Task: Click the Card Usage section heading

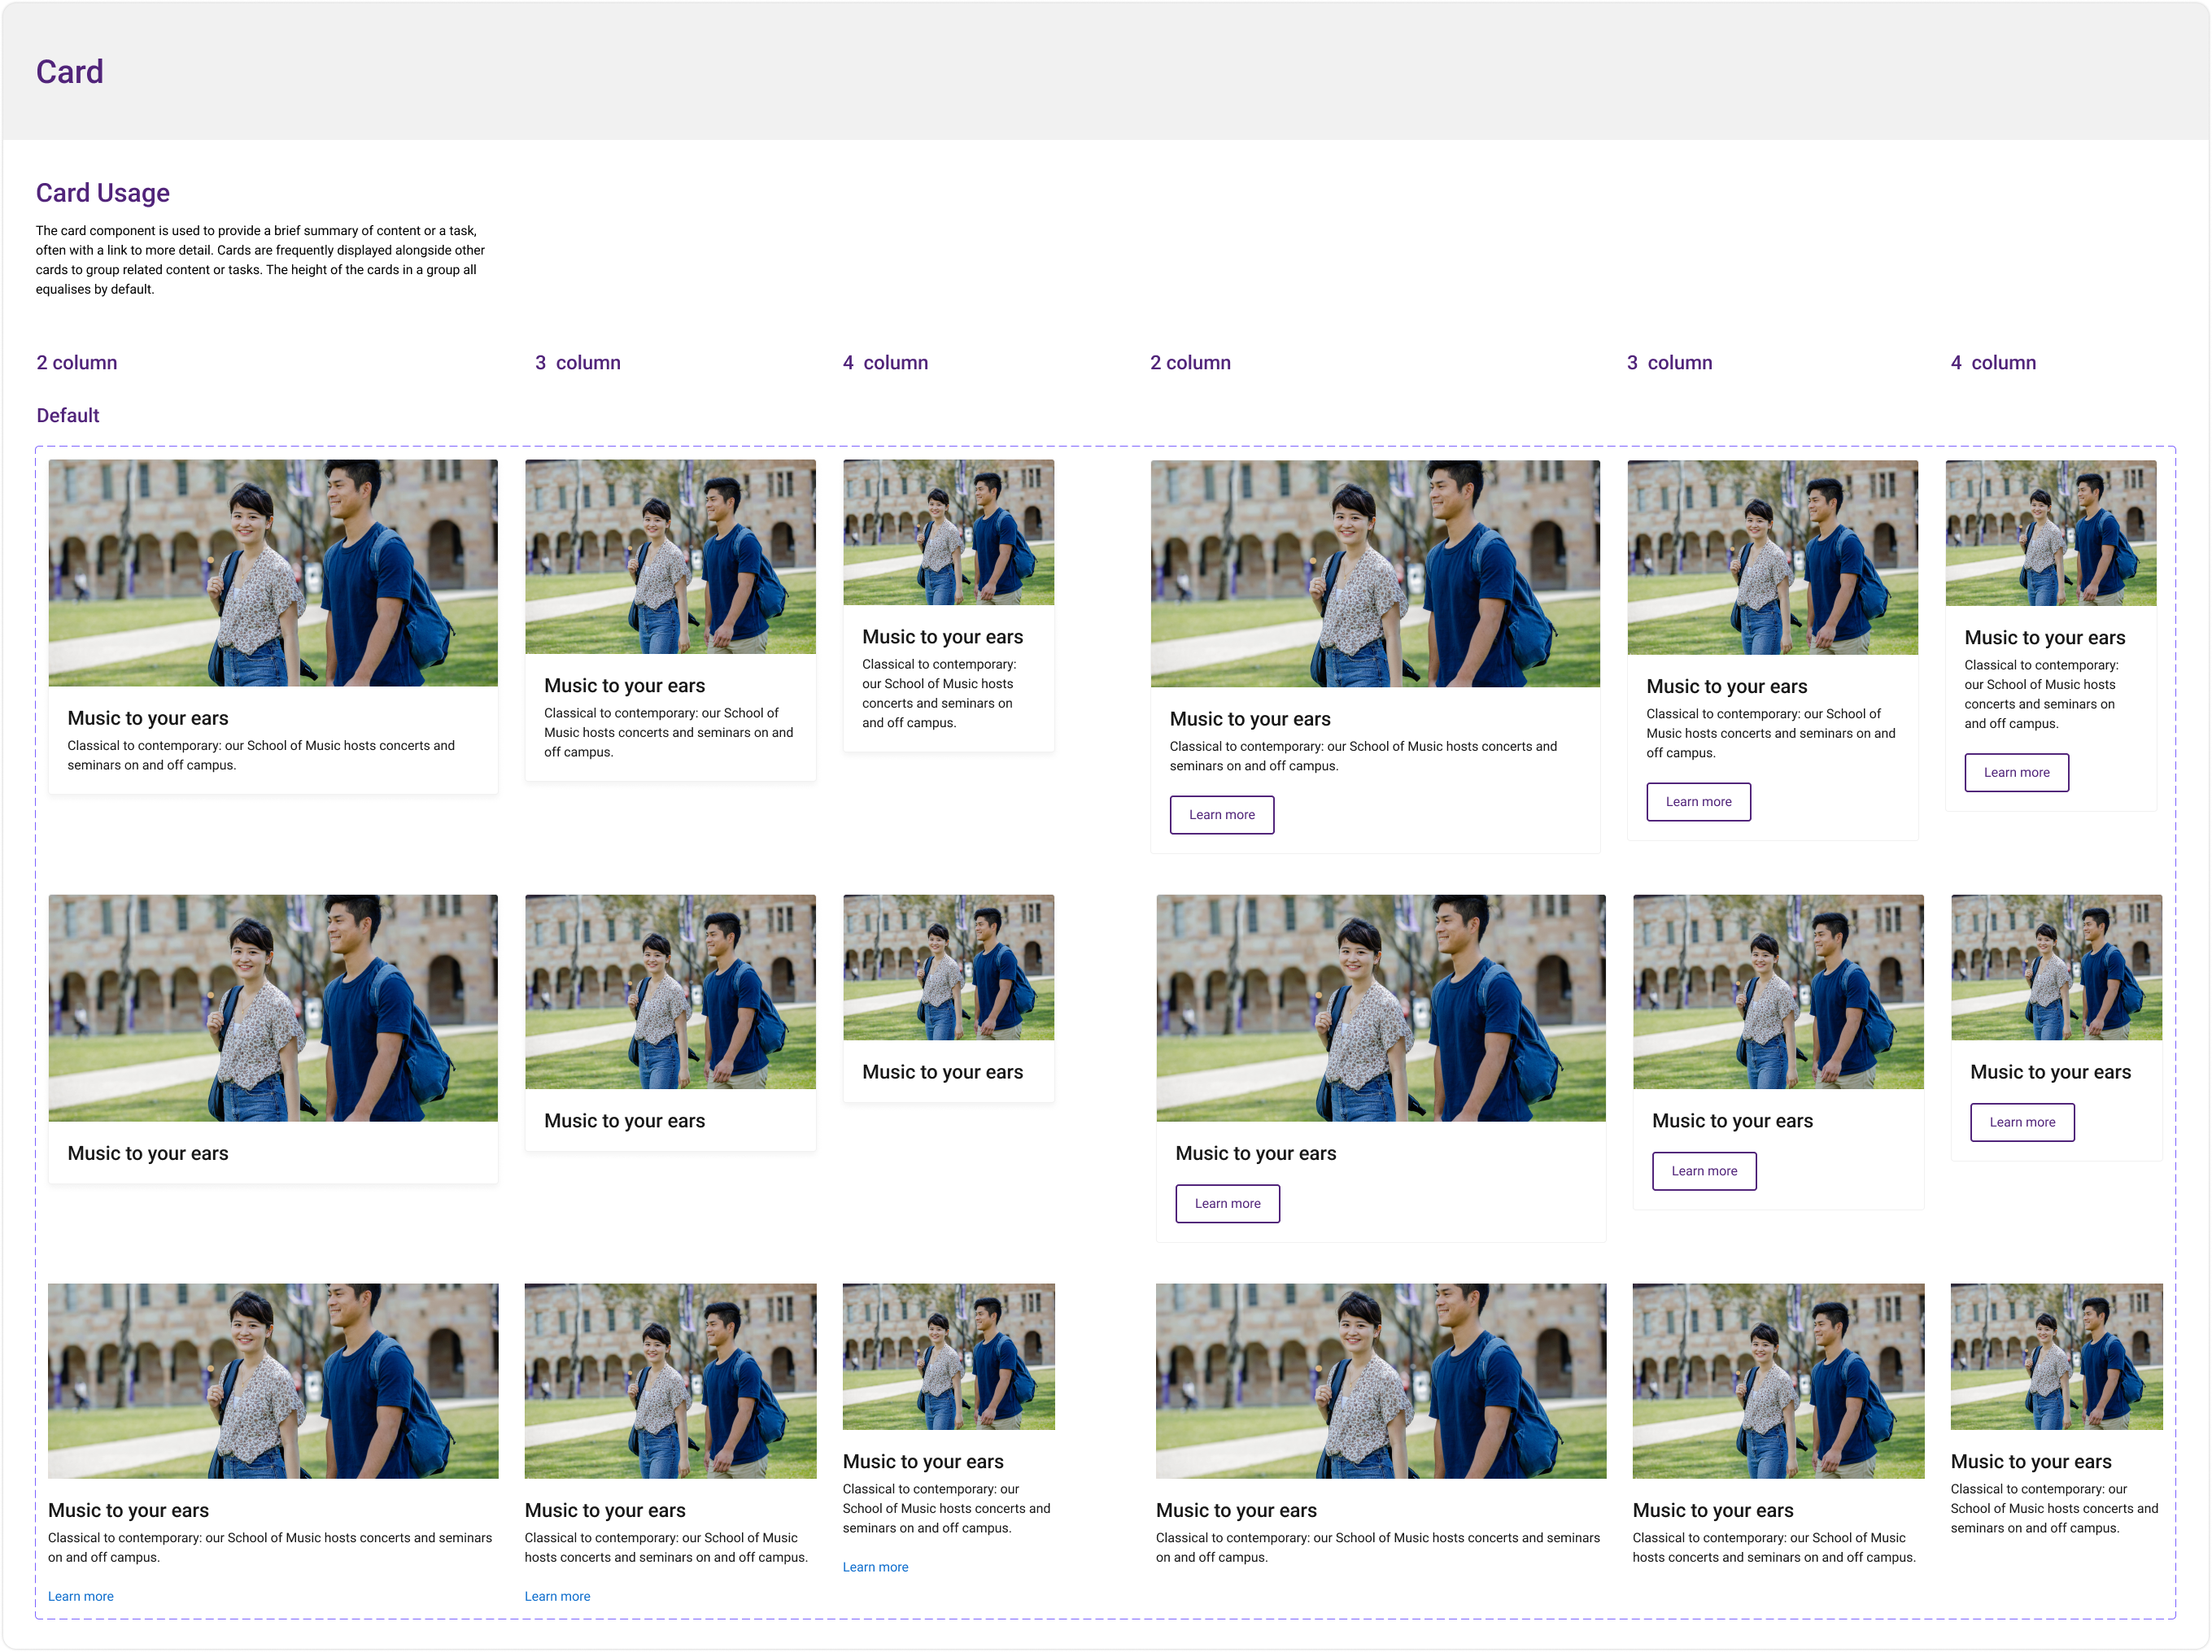Action: [103, 193]
